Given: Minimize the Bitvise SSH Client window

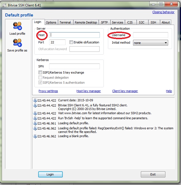Looking at the screenshot, I should coord(153,4).
